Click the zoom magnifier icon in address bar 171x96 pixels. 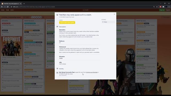click(154, 7)
